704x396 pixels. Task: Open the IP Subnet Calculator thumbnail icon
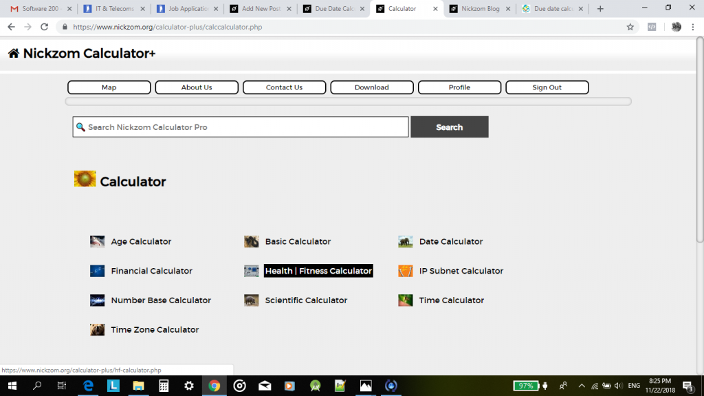pos(406,271)
